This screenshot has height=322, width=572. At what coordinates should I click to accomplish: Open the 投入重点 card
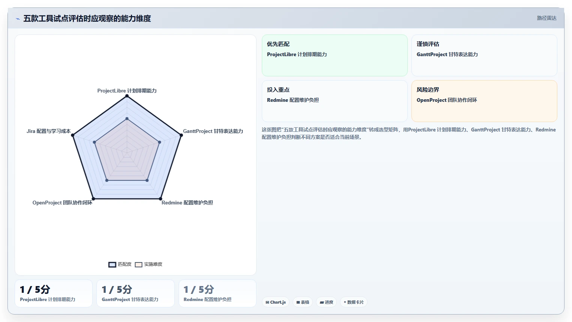(335, 101)
